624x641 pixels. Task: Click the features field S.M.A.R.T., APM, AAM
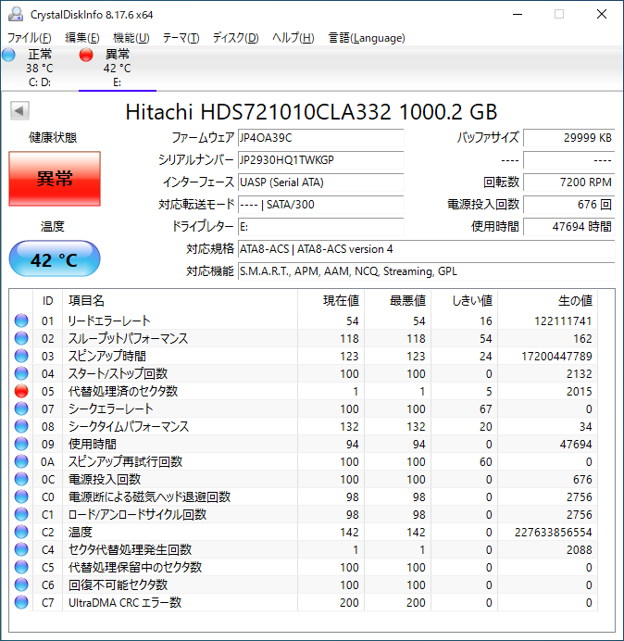click(x=426, y=271)
